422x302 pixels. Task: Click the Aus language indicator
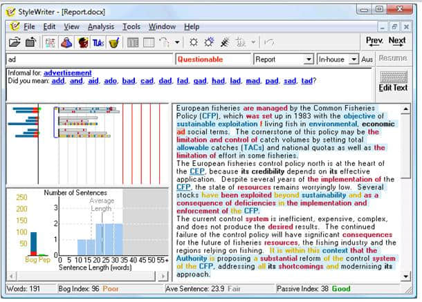pyautogui.click(x=367, y=59)
